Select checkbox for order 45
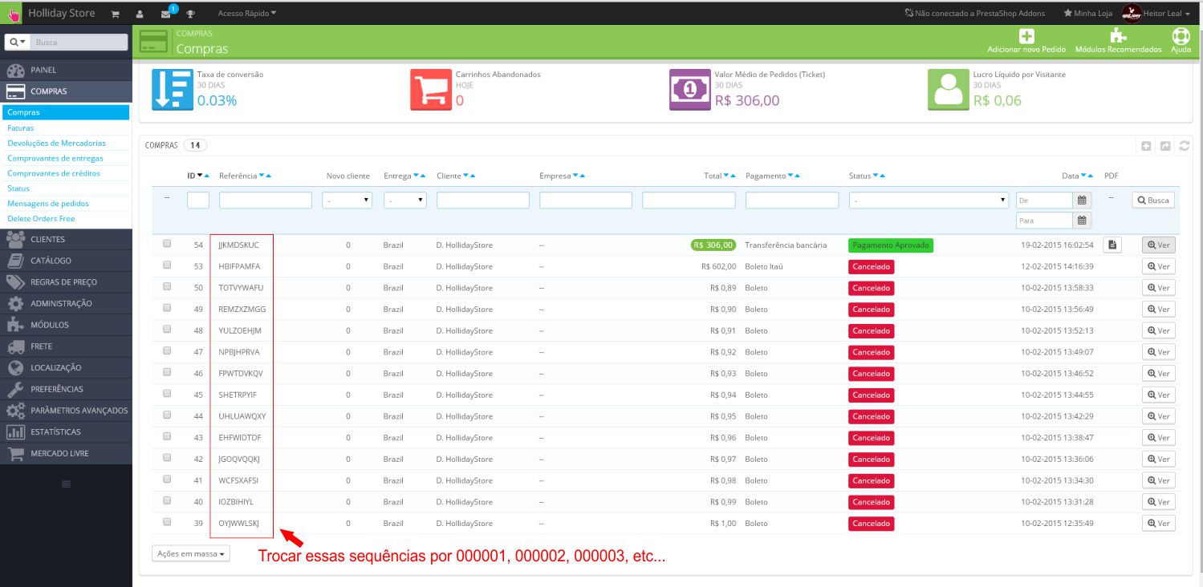This screenshot has height=587, width=1203. (167, 394)
